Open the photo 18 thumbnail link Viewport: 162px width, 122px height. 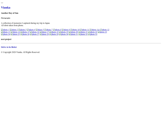click(54, 32)
